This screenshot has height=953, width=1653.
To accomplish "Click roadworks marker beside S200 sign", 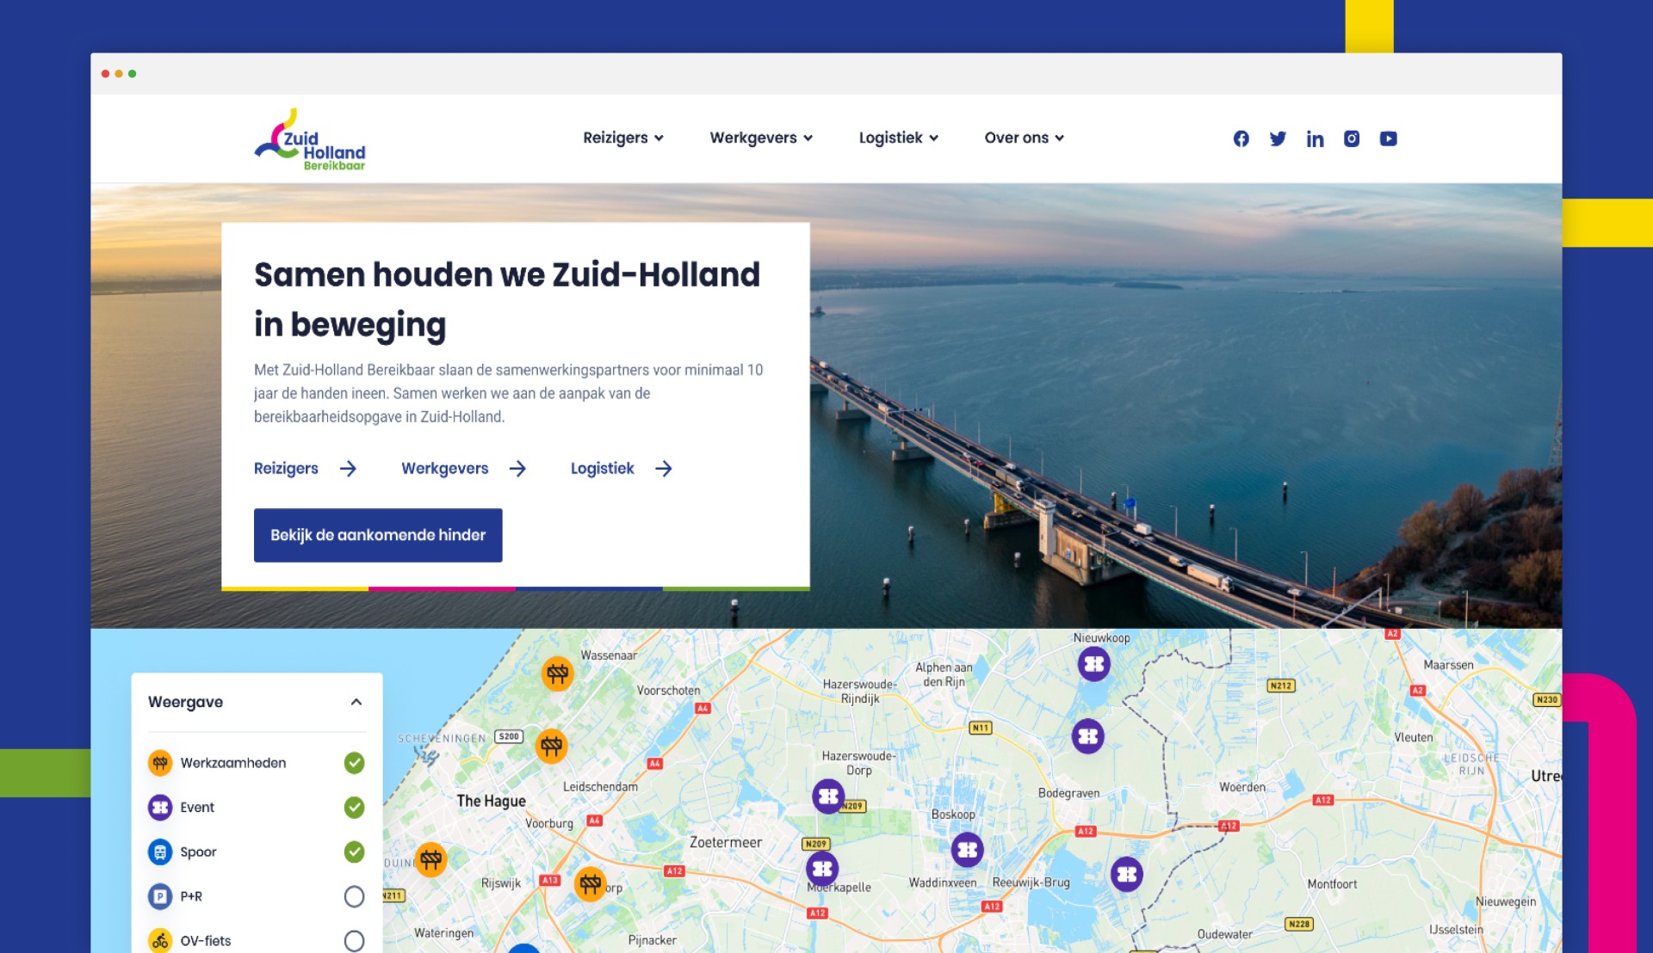I will (552, 746).
